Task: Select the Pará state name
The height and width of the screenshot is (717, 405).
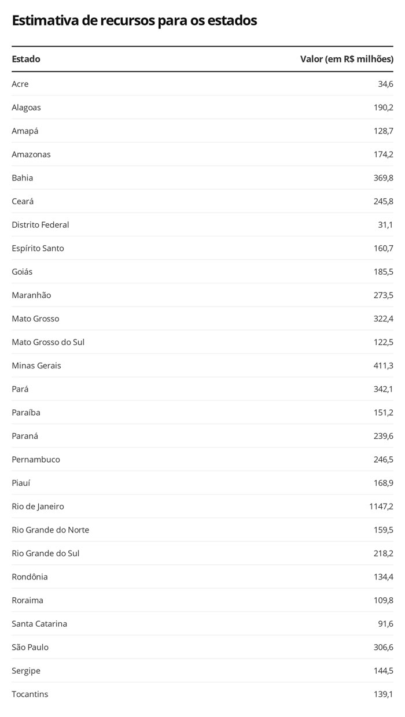Action: (x=20, y=389)
